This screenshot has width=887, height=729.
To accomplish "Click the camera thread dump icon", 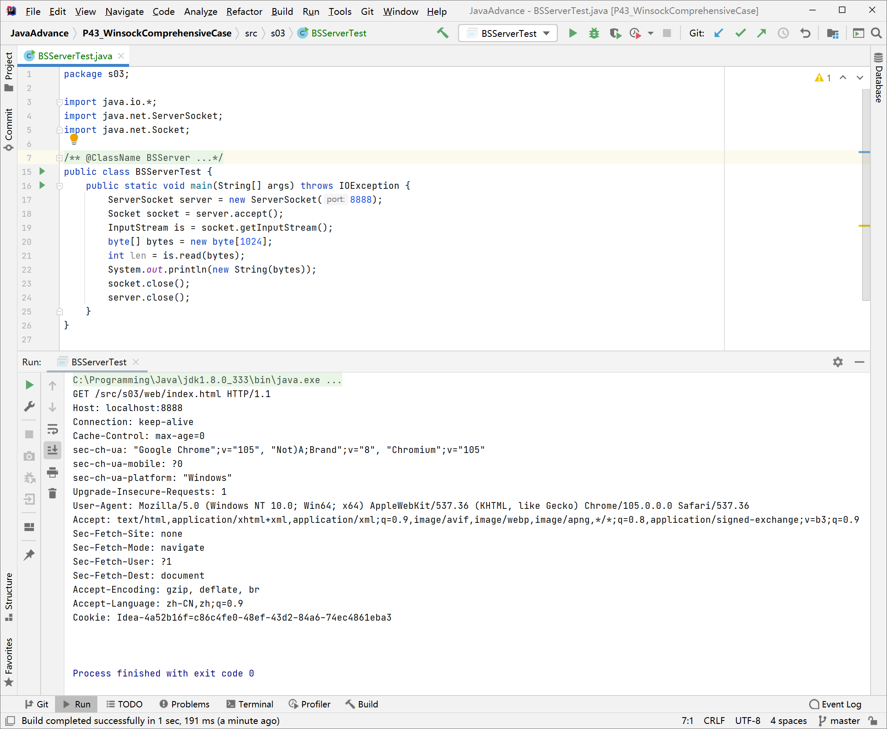I will [29, 456].
